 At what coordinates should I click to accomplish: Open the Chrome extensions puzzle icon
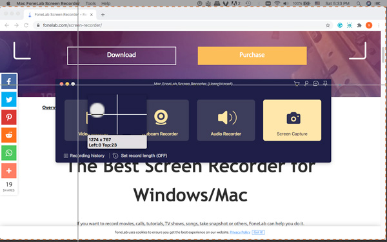pyautogui.click(x=359, y=25)
